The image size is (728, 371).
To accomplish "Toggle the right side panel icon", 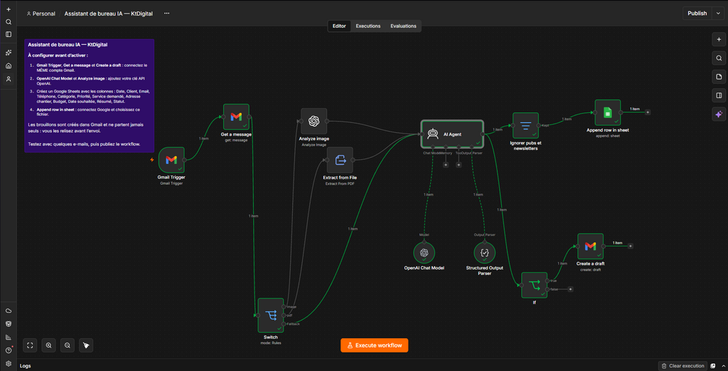I will point(719,95).
